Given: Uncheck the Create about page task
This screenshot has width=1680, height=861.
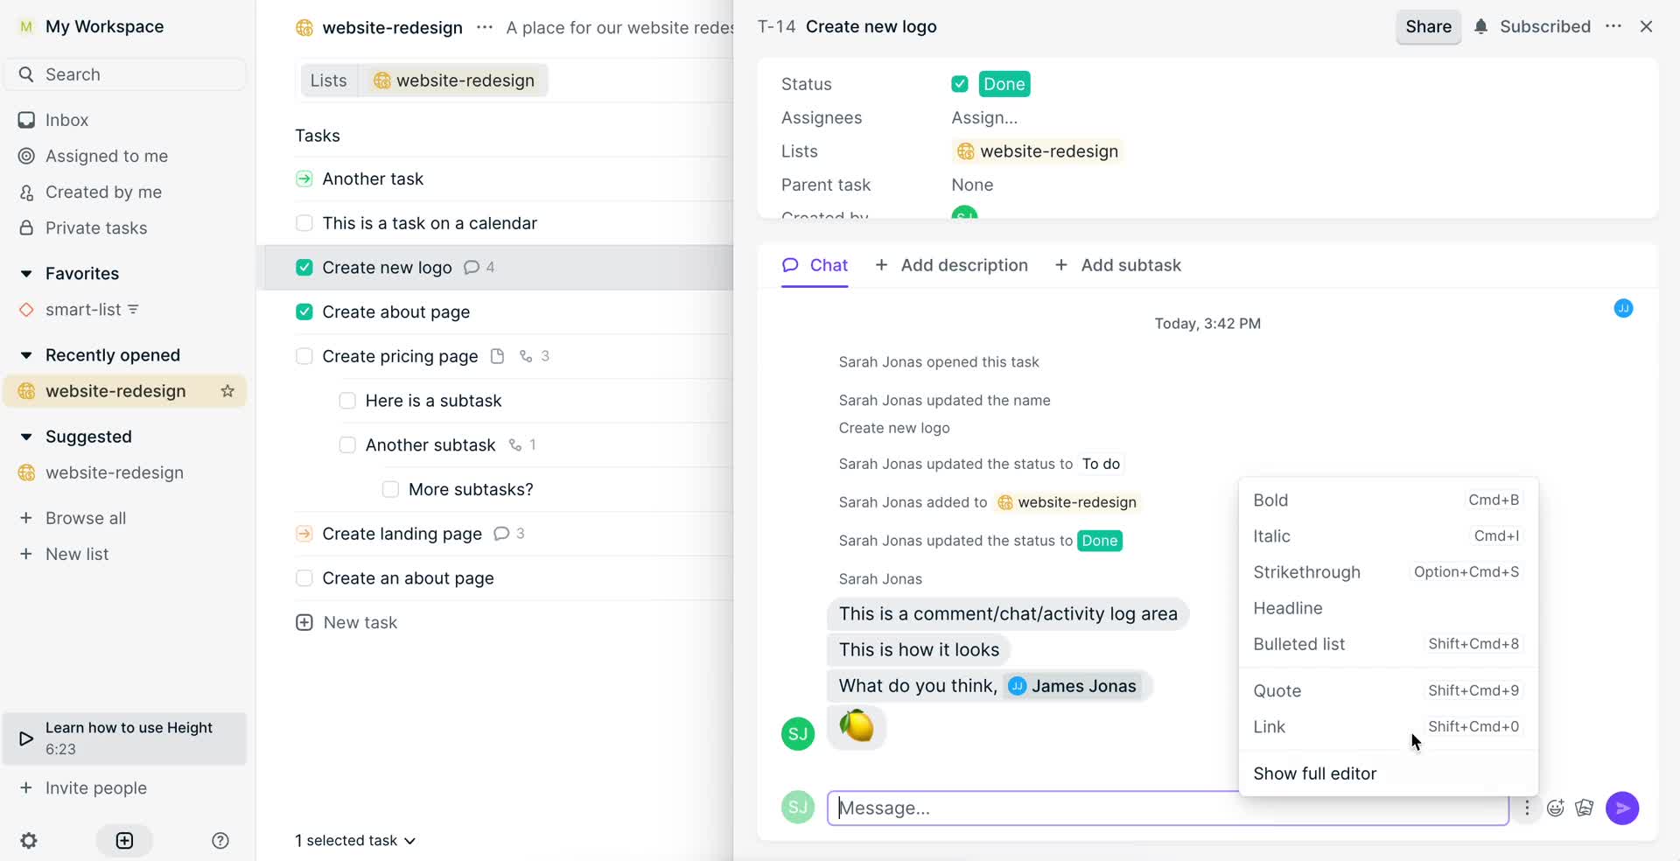Looking at the screenshot, I should (x=304, y=311).
